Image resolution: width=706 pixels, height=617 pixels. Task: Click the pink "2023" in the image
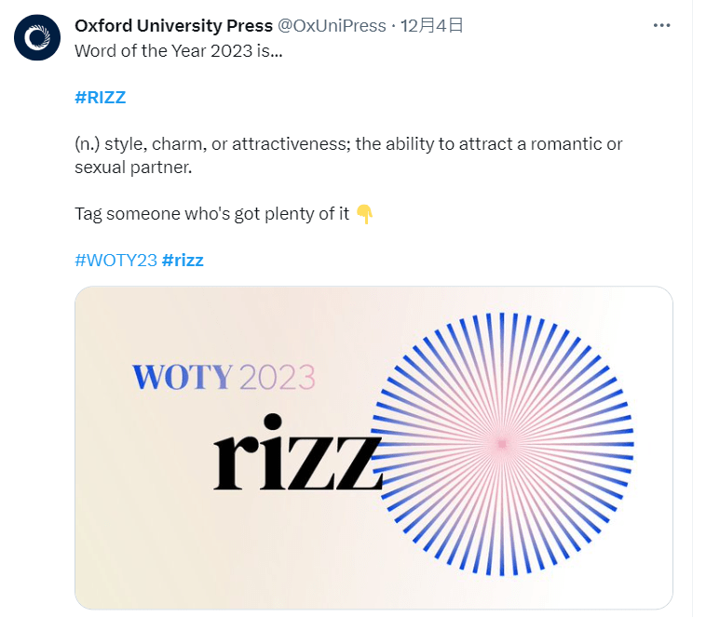coord(278,378)
